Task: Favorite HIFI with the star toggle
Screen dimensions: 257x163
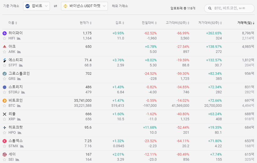Action: coord(4,39)
